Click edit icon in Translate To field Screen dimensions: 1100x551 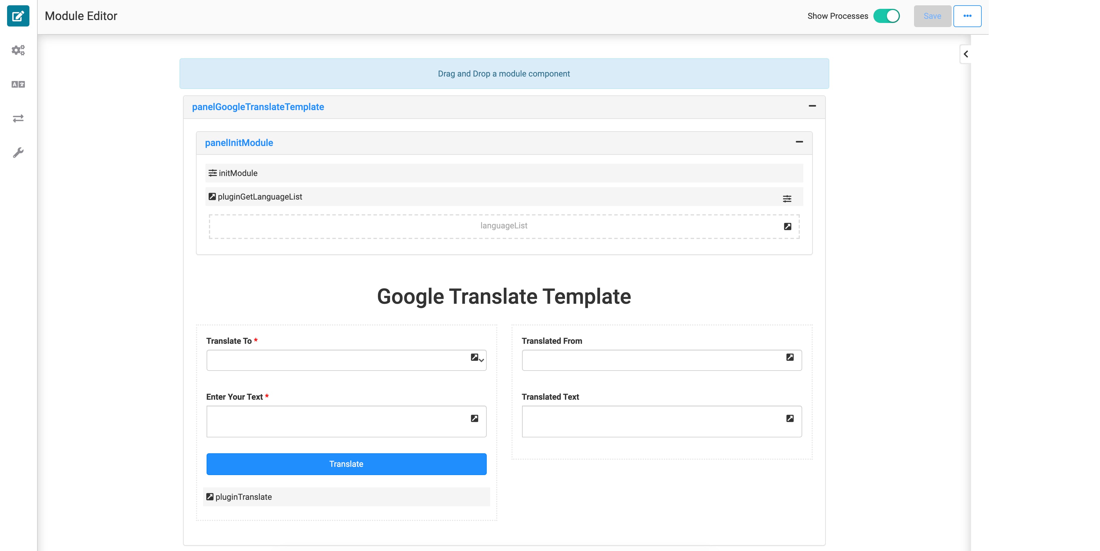(474, 357)
